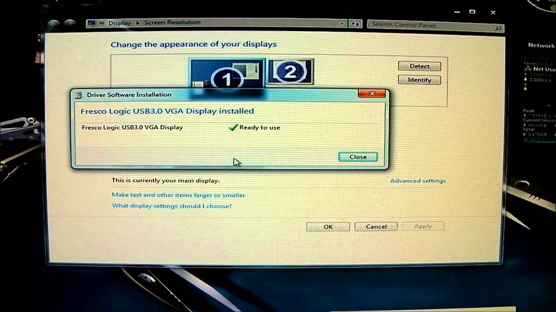Click OK in Screen Resolution window

tap(328, 227)
